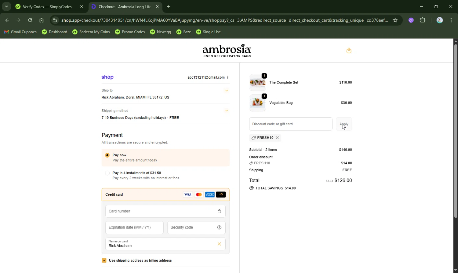Close the Verify Codes tab

82,6
